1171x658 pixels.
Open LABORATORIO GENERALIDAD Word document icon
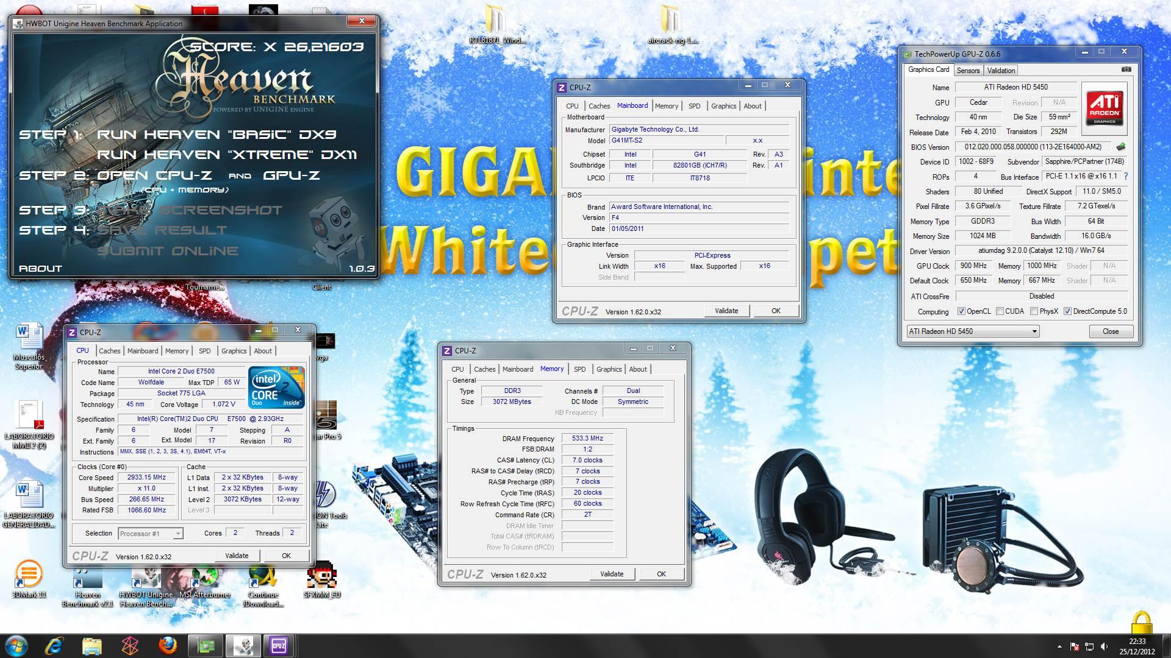[29, 504]
